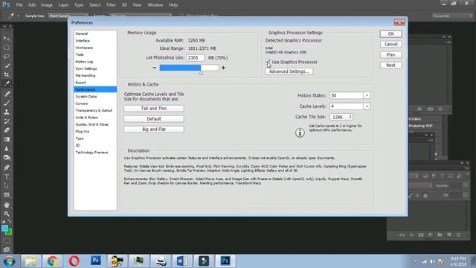476x268 pixels.
Task: Select the Pen tool
Action: pos(7,167)
